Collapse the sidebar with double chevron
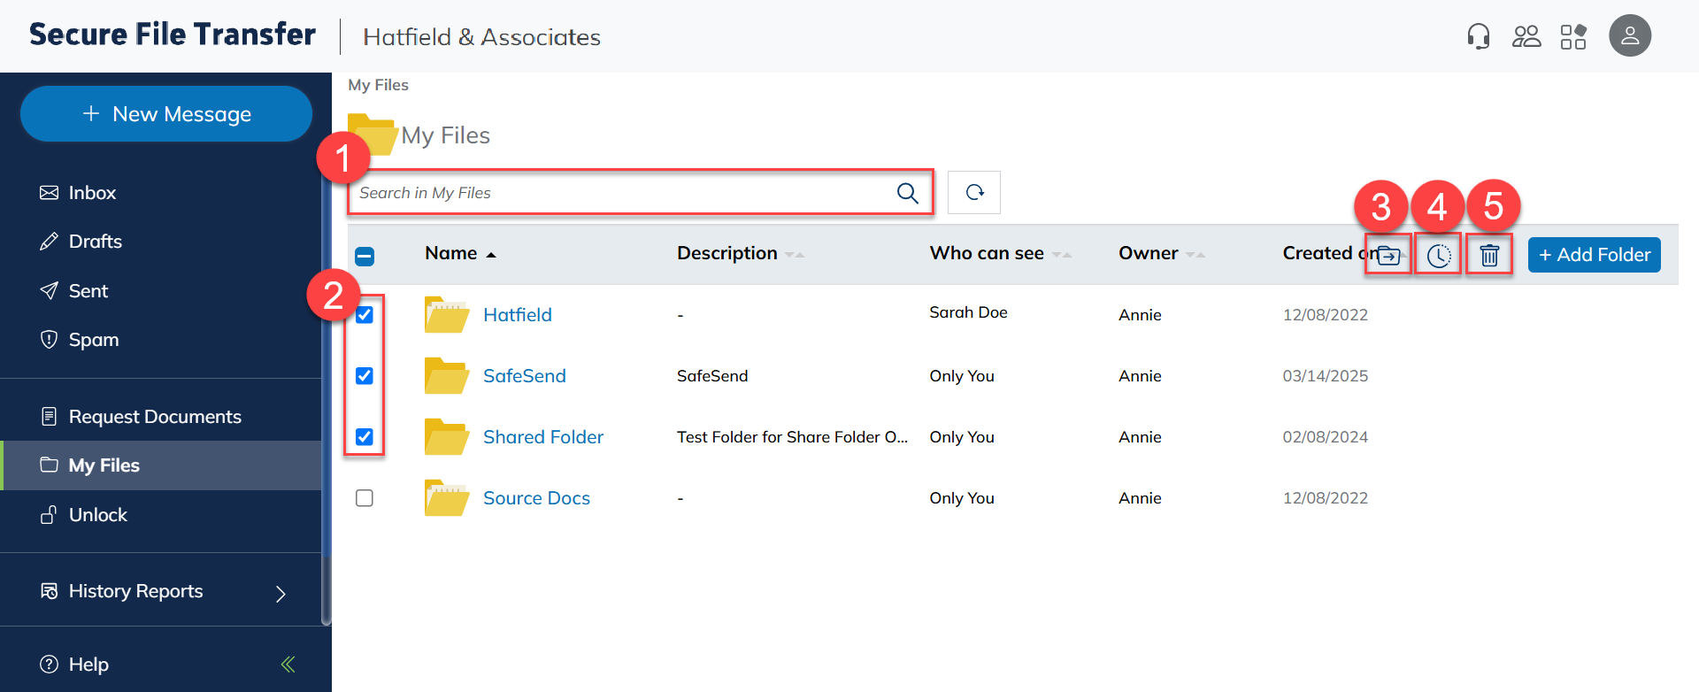This screenshot has height=692, width=1699. coord(288,665)
